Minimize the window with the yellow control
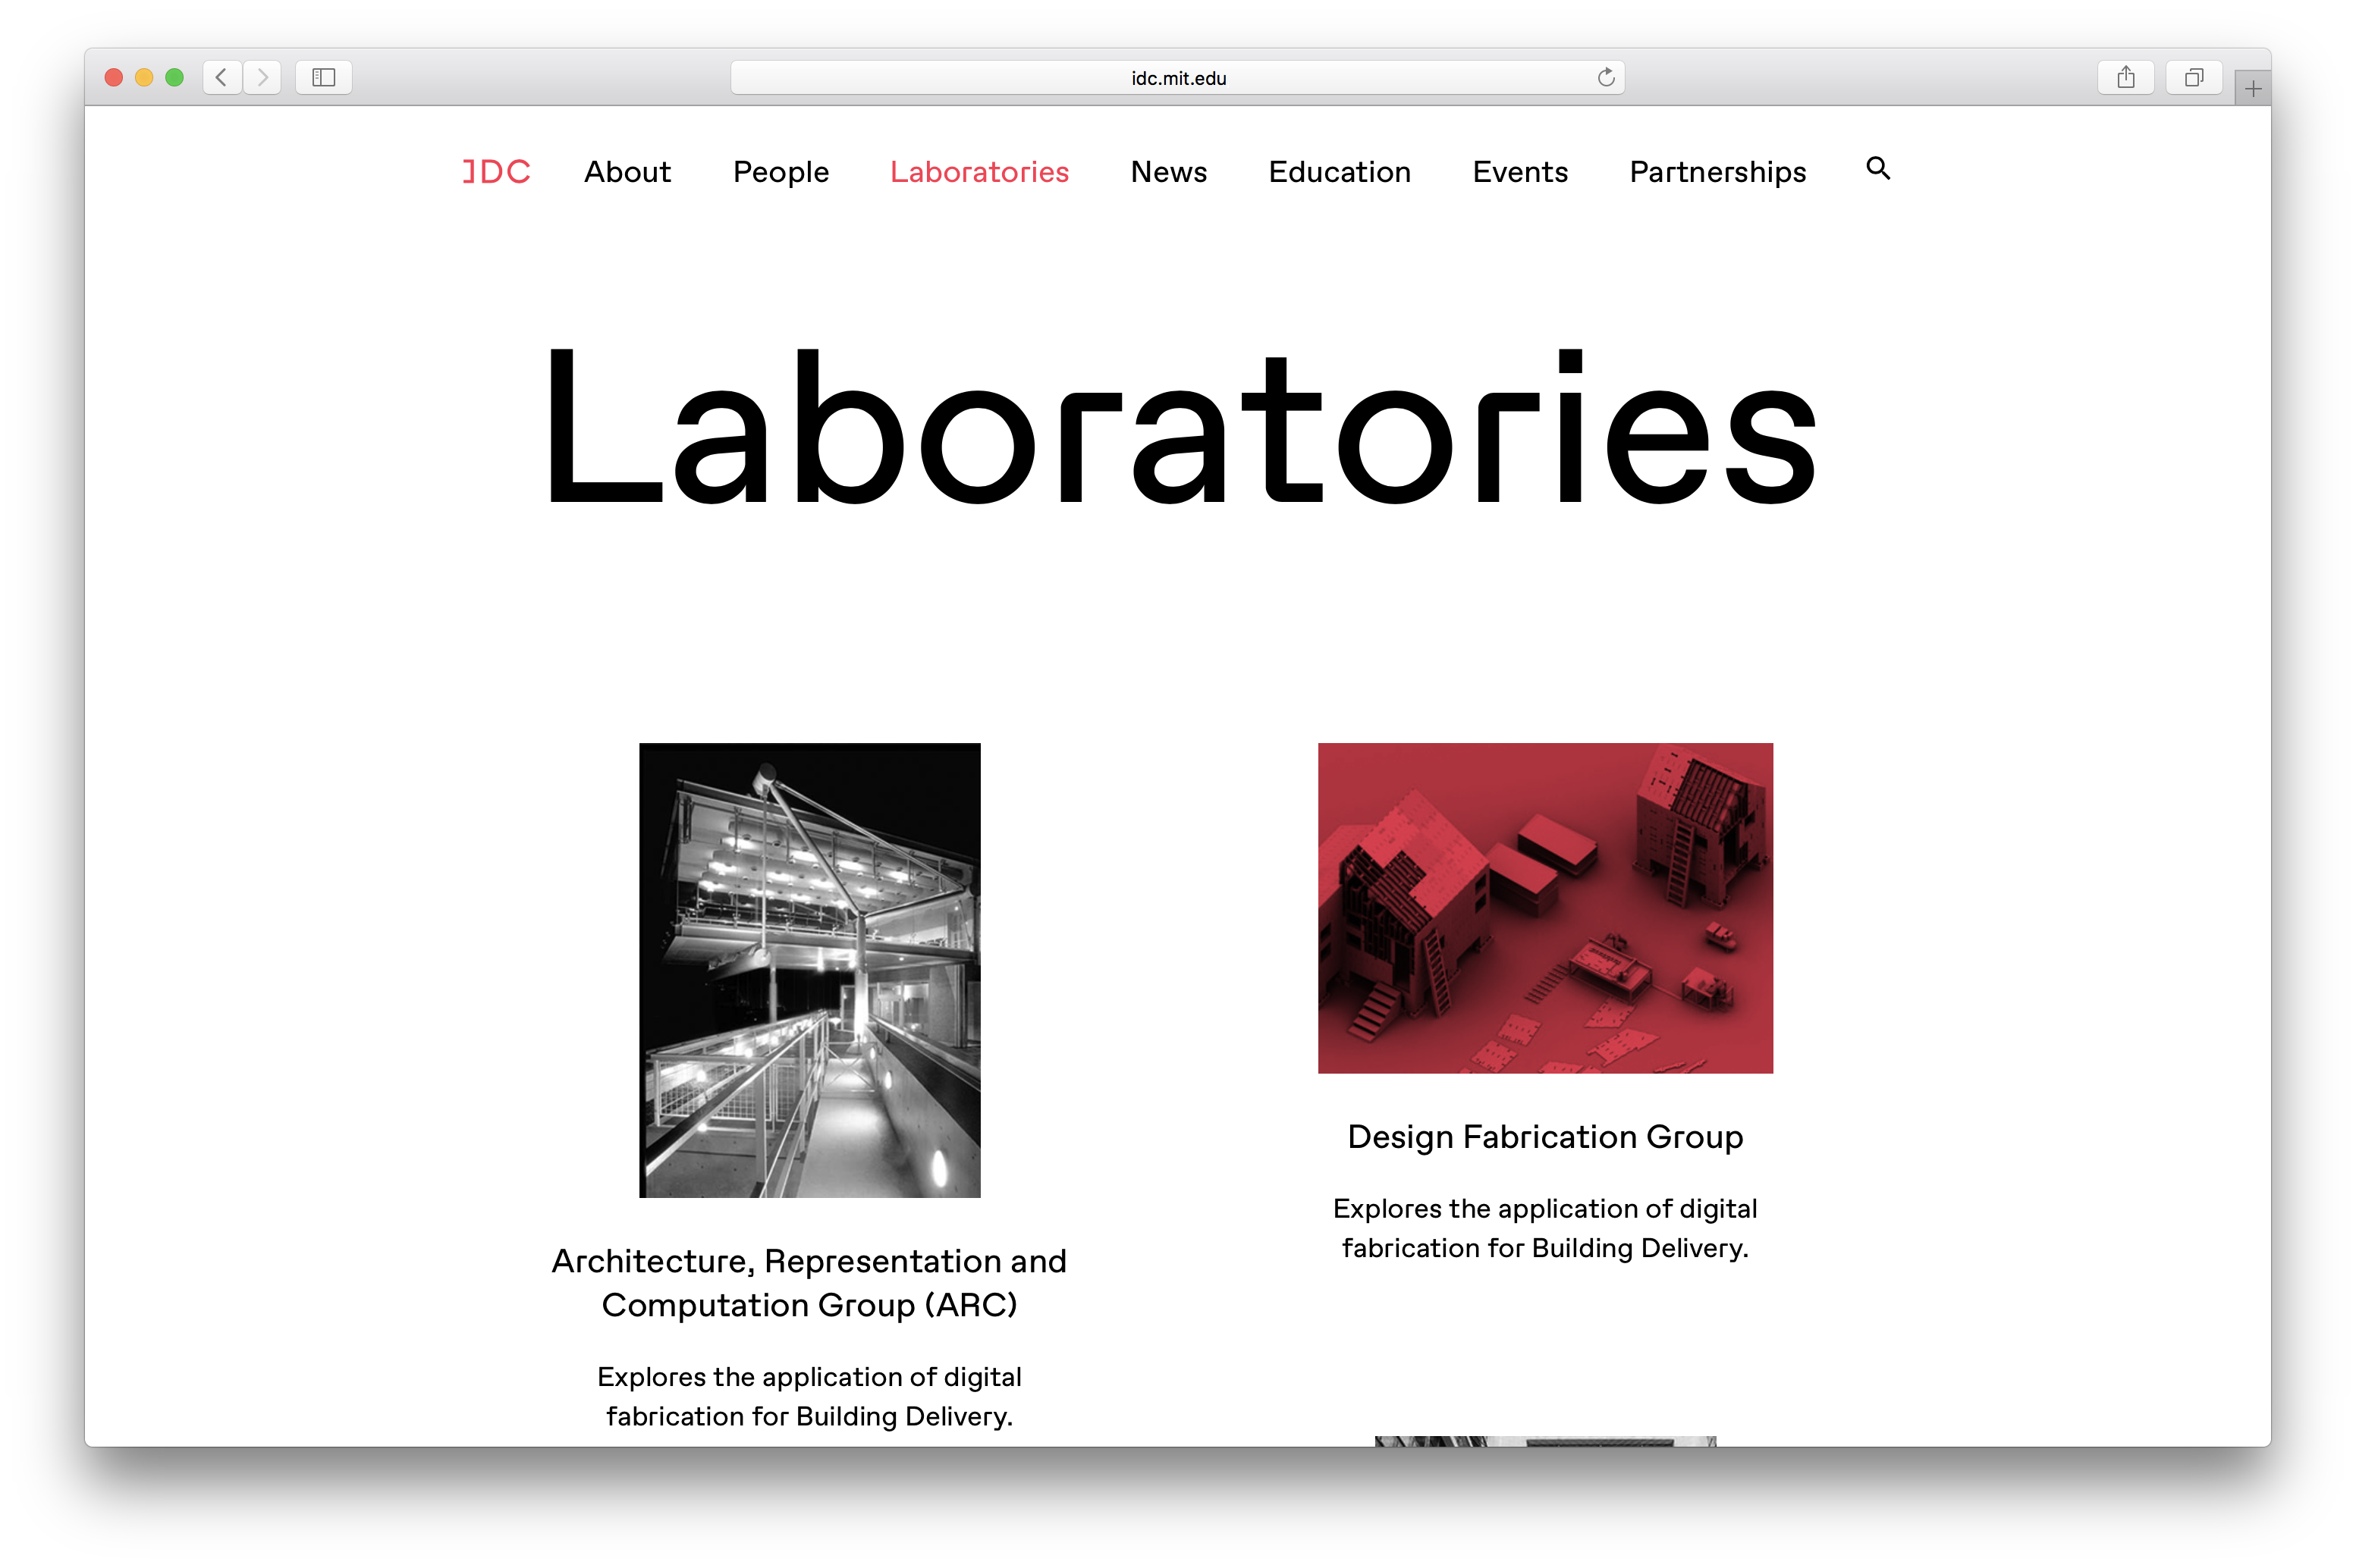 144,77
